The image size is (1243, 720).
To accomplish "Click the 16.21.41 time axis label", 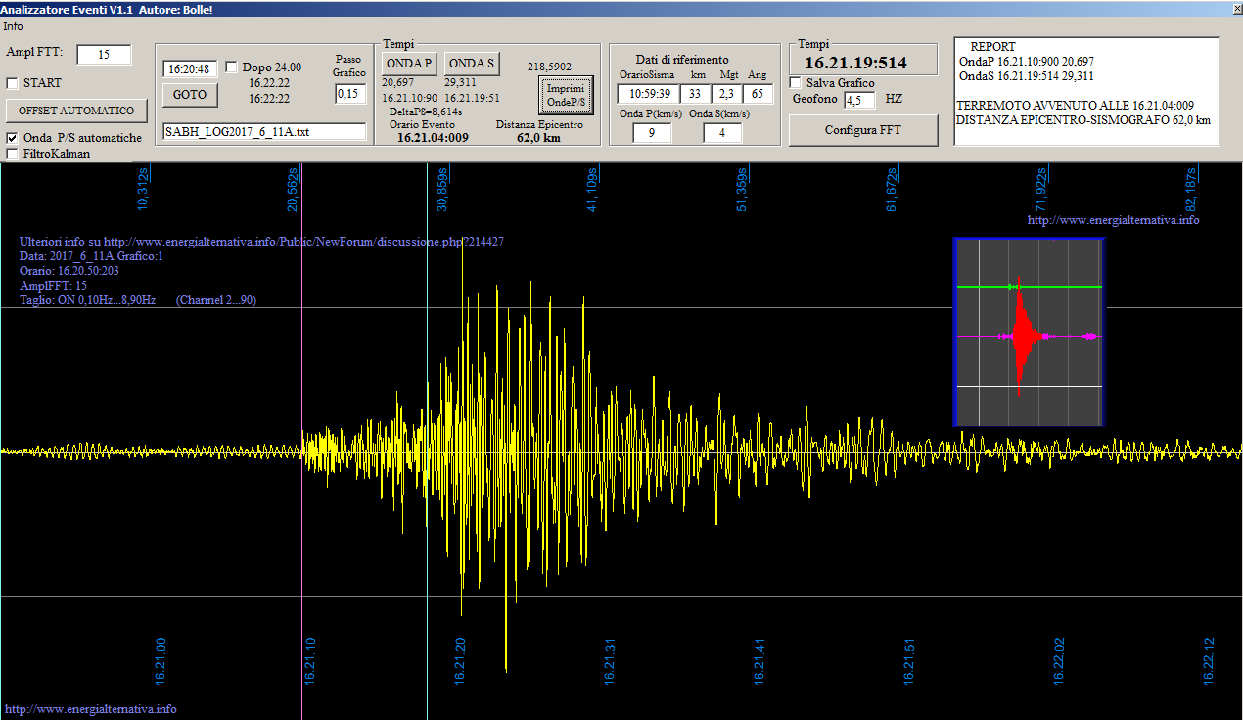I will [x=759, y=660].
